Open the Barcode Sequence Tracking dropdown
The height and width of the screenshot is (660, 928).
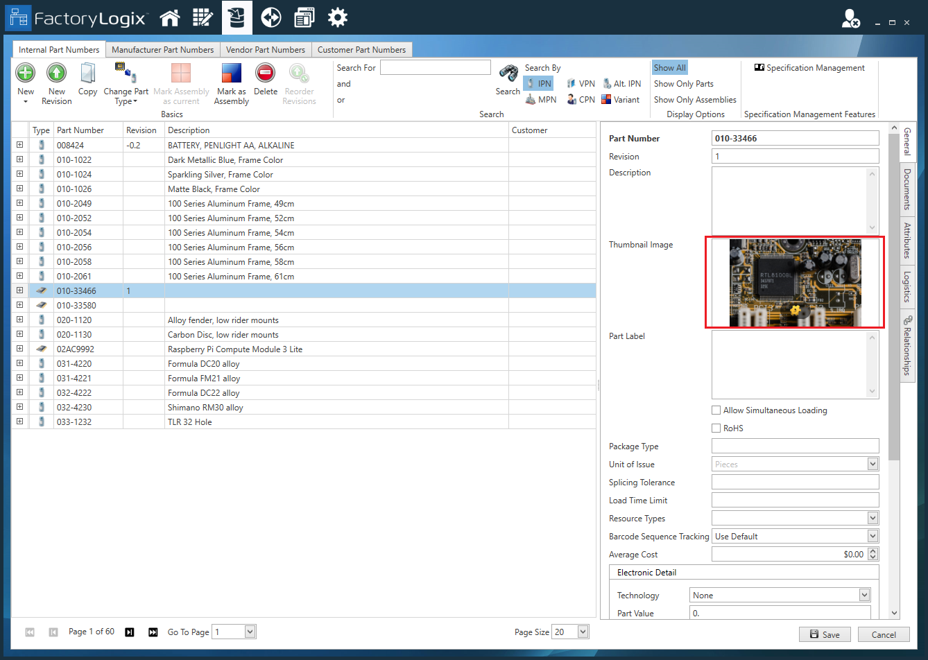[x=873, y=536]
